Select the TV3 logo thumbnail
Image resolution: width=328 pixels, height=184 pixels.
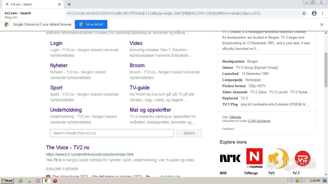tap(278, 158)
